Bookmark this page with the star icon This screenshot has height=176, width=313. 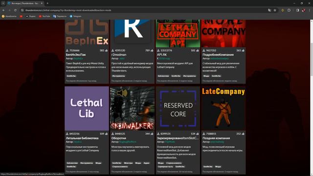coord(275,10)
